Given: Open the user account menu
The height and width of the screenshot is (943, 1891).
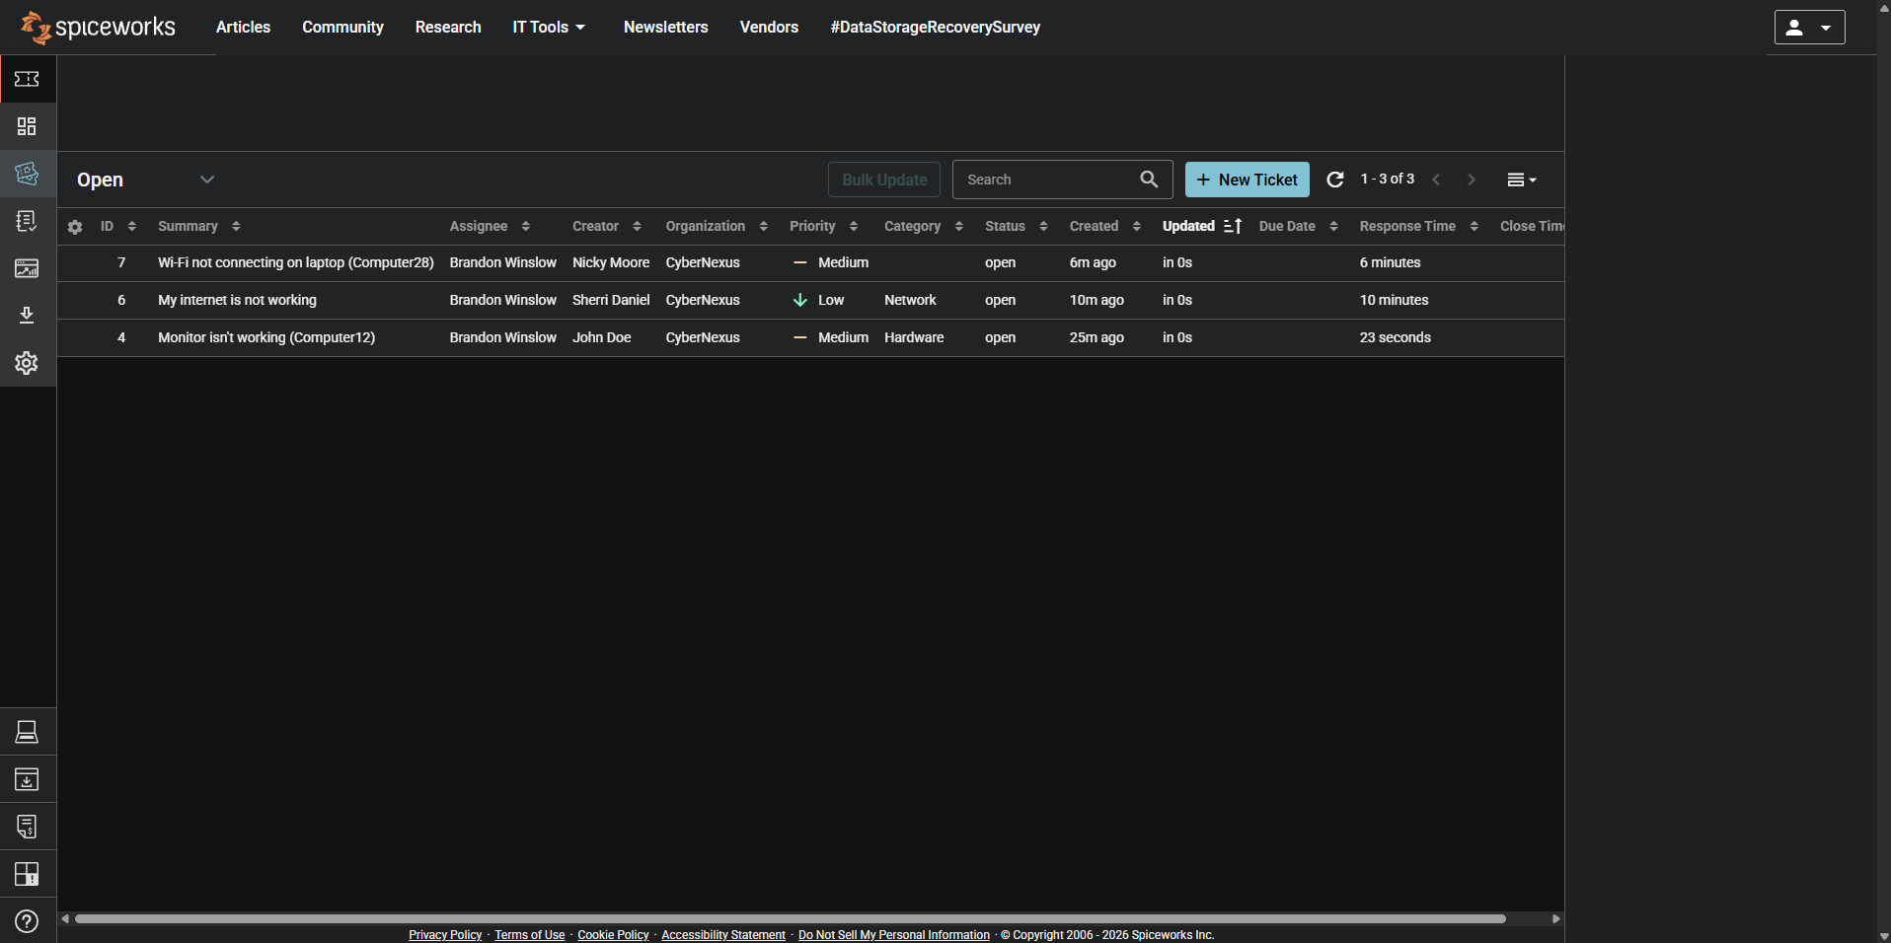Looking at the screenshot, I should (1809, 27).
